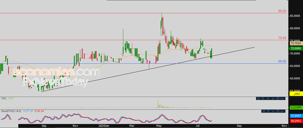Screen dimensions: 303x128
Task: Select the 66.00 support level label
Action: [282, 61]
